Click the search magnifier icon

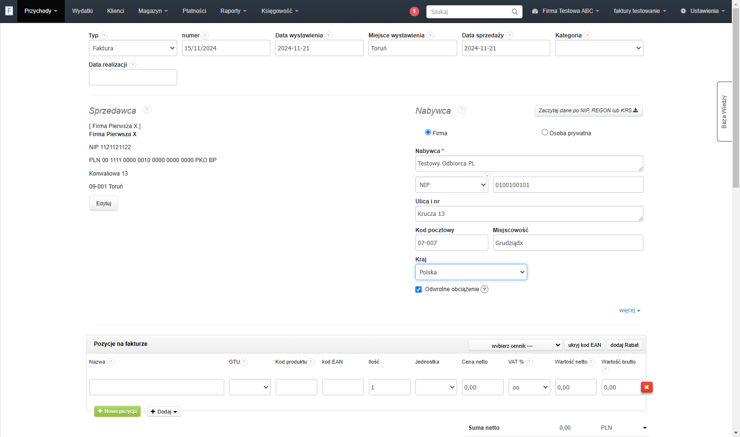click(515, 12)
